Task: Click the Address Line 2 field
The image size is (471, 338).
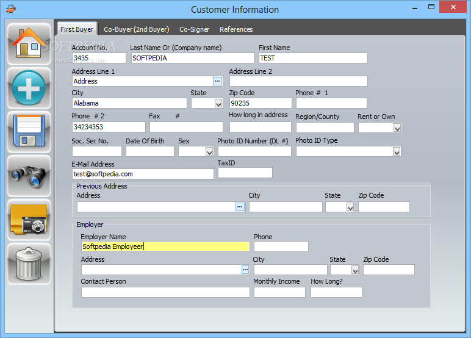Action: (x=298, y=81)
